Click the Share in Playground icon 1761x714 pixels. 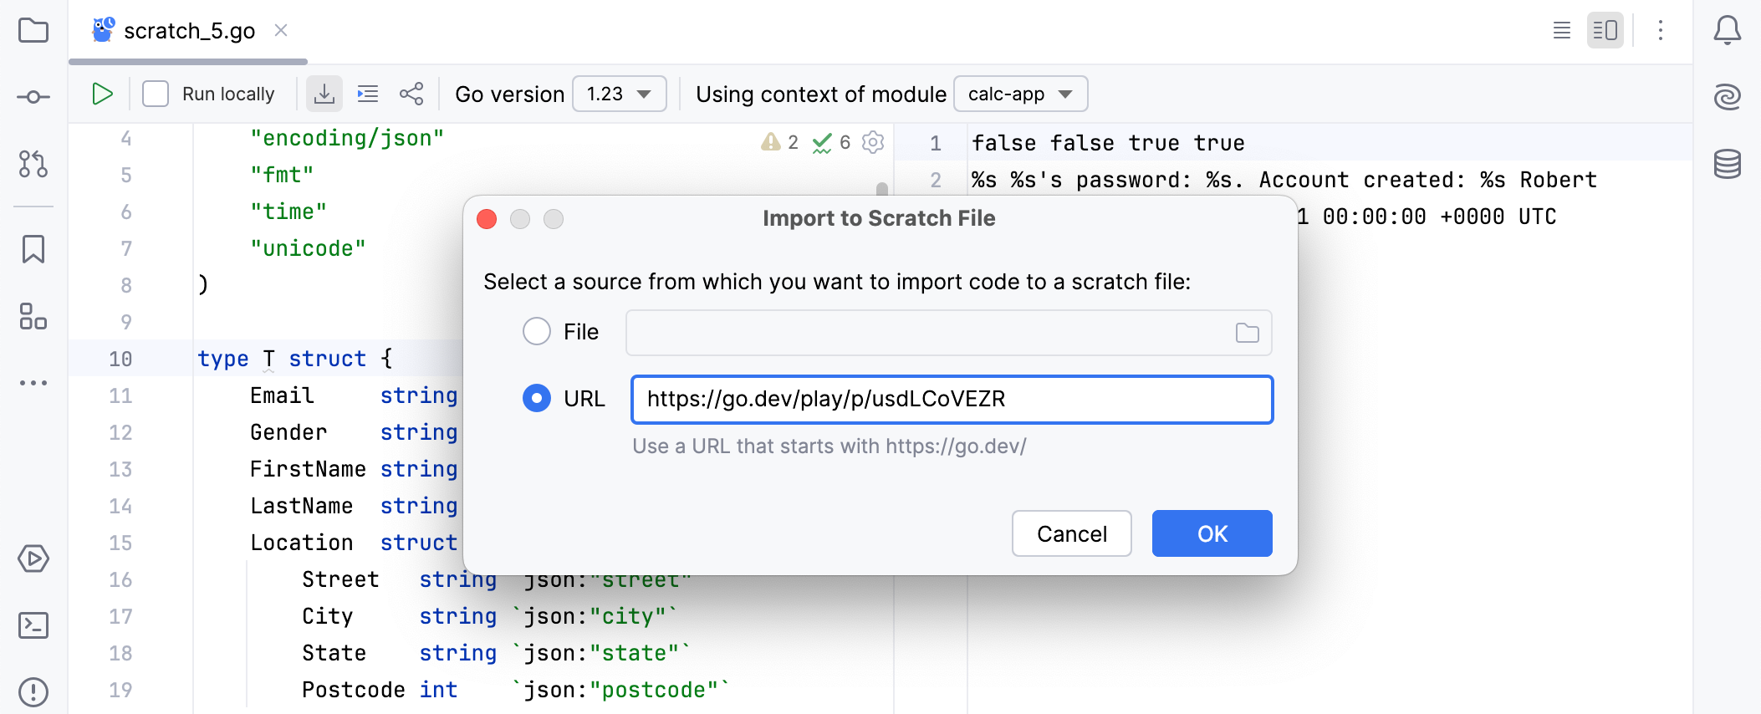[x=411, y=94]
